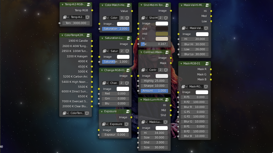This screenshot has height=153, width=273.
Task: Open node group icon on Saturation-Lu header
Action: 129,38
